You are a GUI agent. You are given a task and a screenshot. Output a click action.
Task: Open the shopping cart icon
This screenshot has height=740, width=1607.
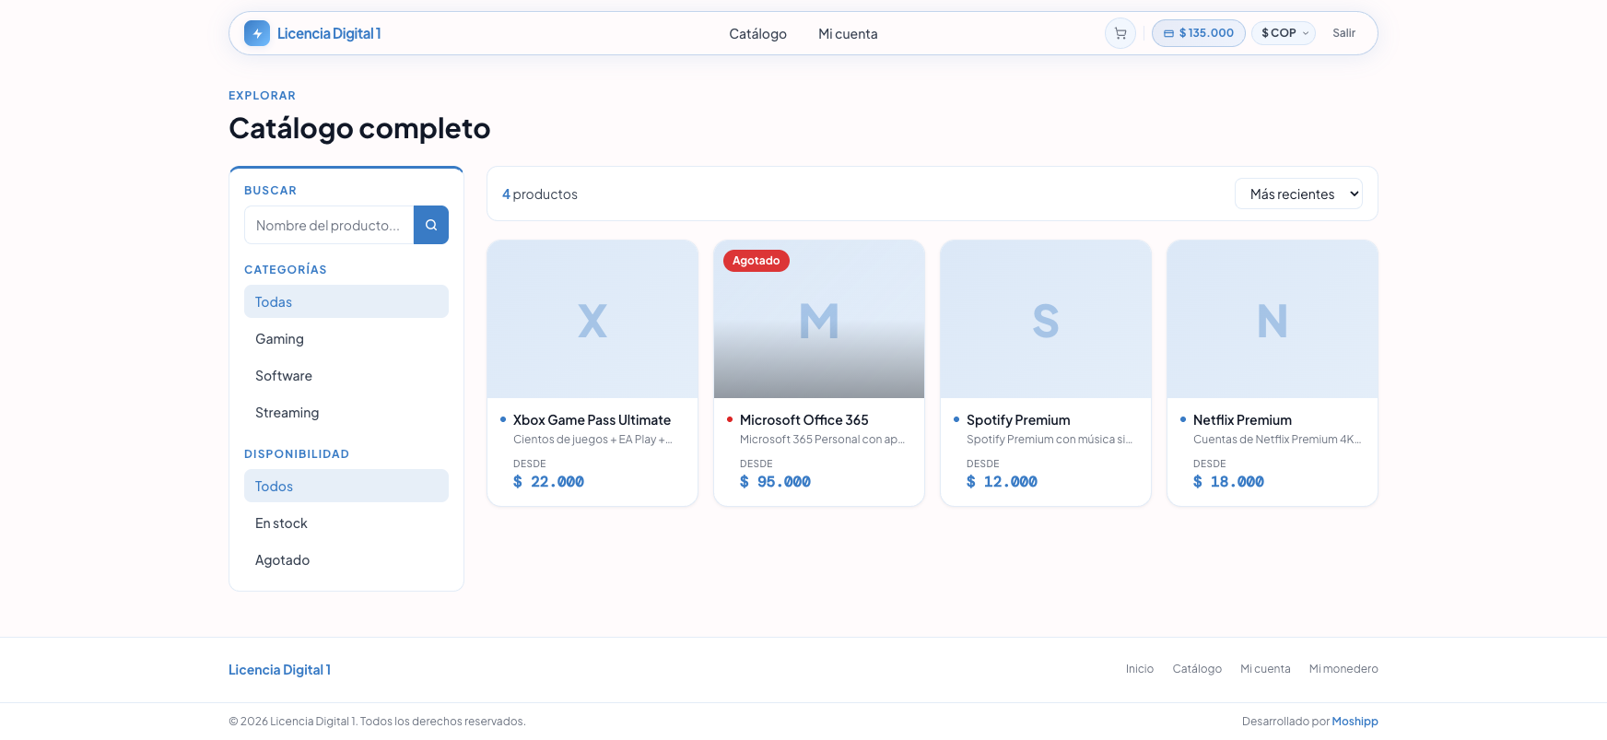(x=1120, y=33)
